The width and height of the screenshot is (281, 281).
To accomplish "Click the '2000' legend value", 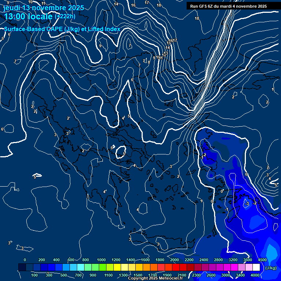I will click(175, 260).
